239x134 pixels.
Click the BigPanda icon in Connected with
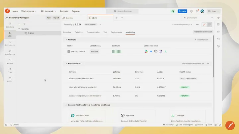(156, 52)
